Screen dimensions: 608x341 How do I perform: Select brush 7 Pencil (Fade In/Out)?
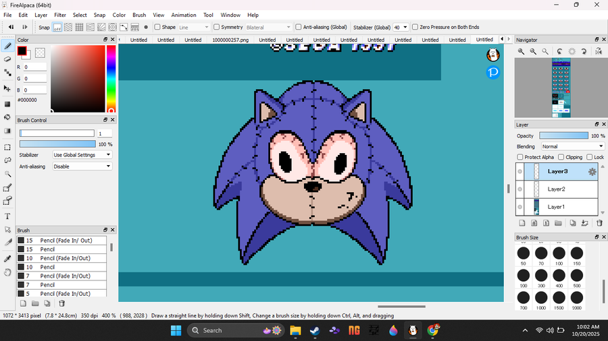tap(61, 276)
